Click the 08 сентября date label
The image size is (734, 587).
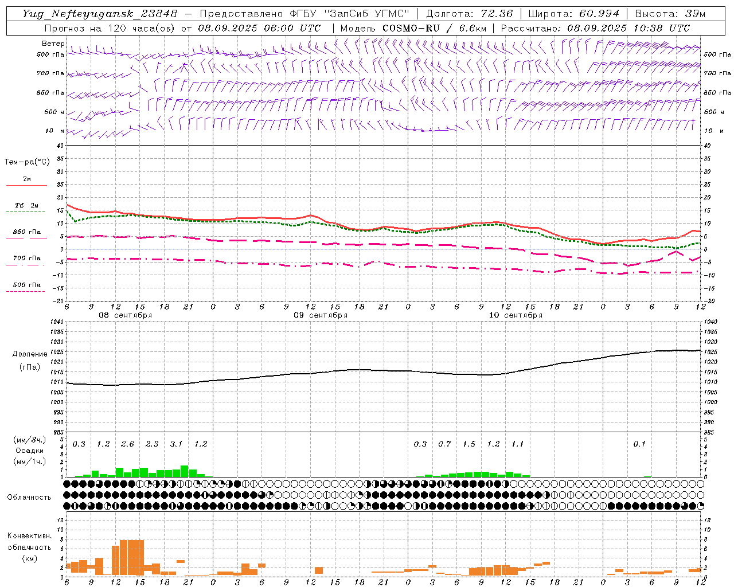(x=126, y=315)
